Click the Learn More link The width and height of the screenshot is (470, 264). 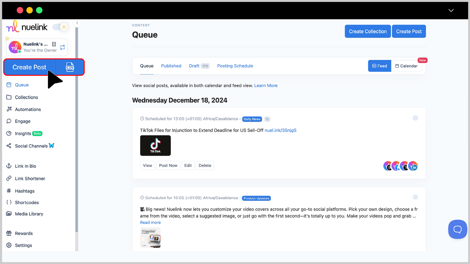point(266,85)
